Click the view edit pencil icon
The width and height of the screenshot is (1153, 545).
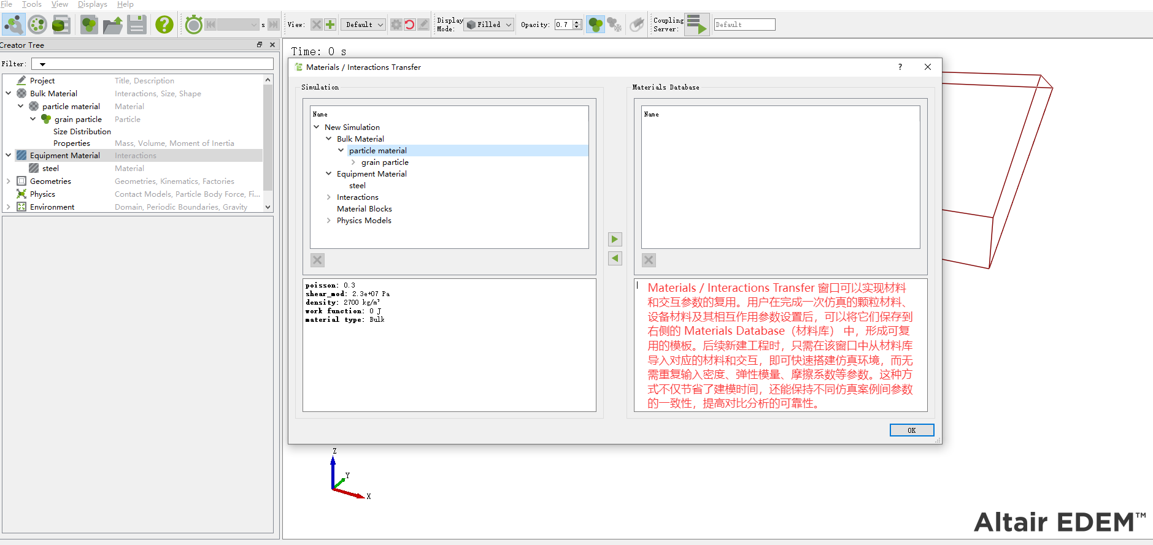click(423, 25)
